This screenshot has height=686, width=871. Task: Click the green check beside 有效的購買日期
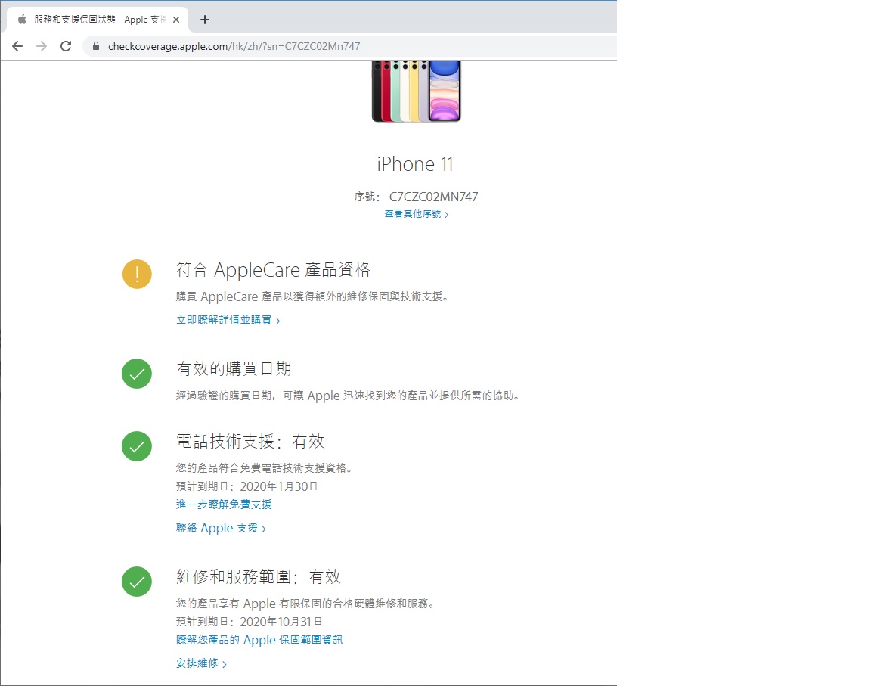137,374
